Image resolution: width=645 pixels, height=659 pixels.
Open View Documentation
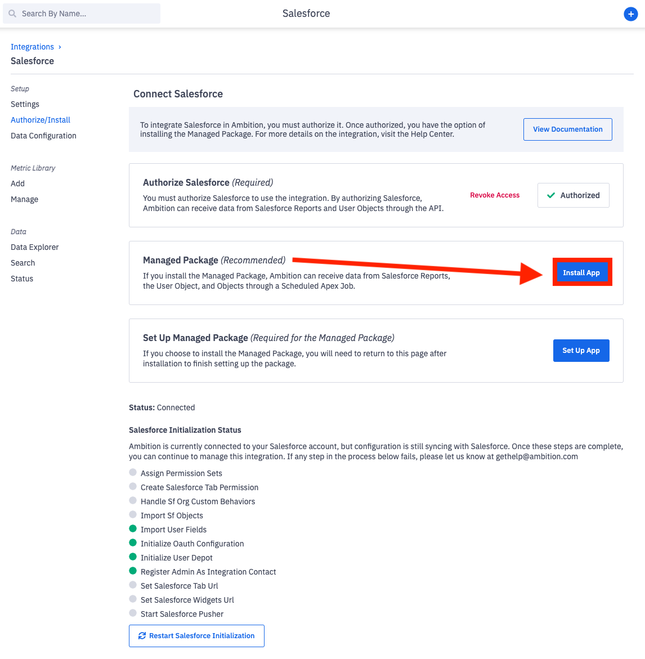coord(567,129)
